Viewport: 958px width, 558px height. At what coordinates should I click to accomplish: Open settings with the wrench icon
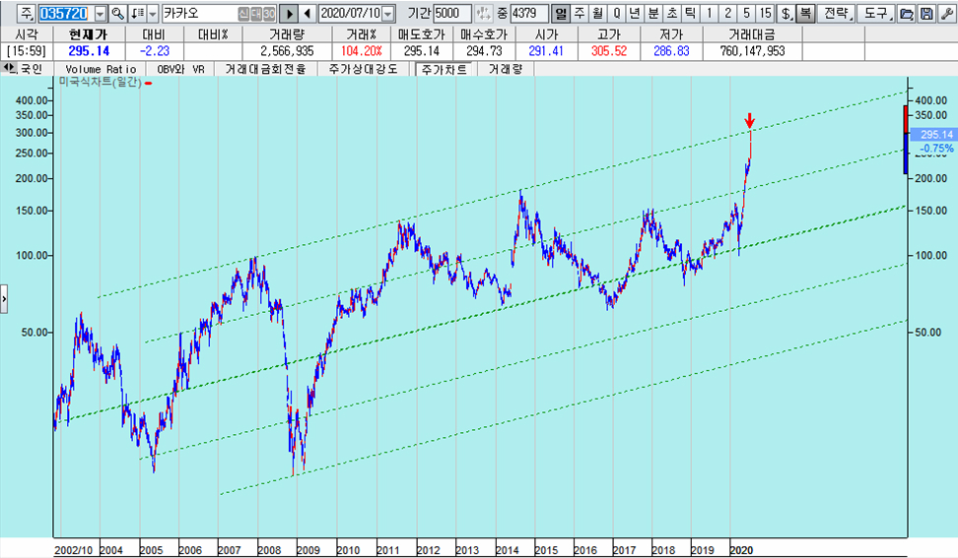(944, 14)
